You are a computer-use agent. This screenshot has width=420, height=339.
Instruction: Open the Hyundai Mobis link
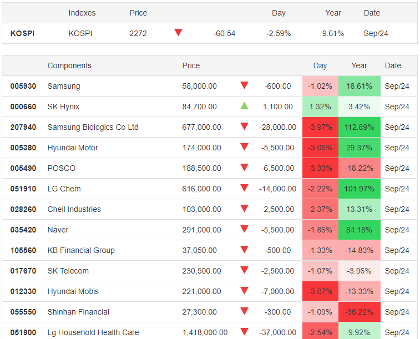[x=73, y=291]
